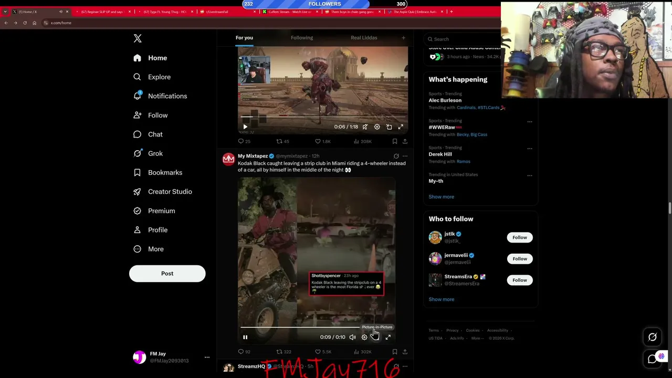View analytics for the 208K views post

(x=363, y=141)
